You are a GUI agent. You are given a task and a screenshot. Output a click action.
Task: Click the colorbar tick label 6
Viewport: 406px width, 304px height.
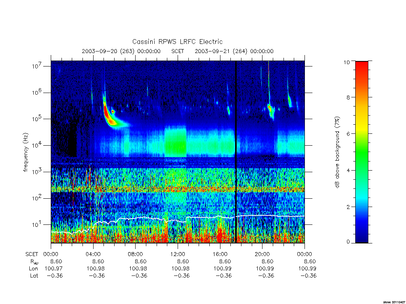(348, 134)
